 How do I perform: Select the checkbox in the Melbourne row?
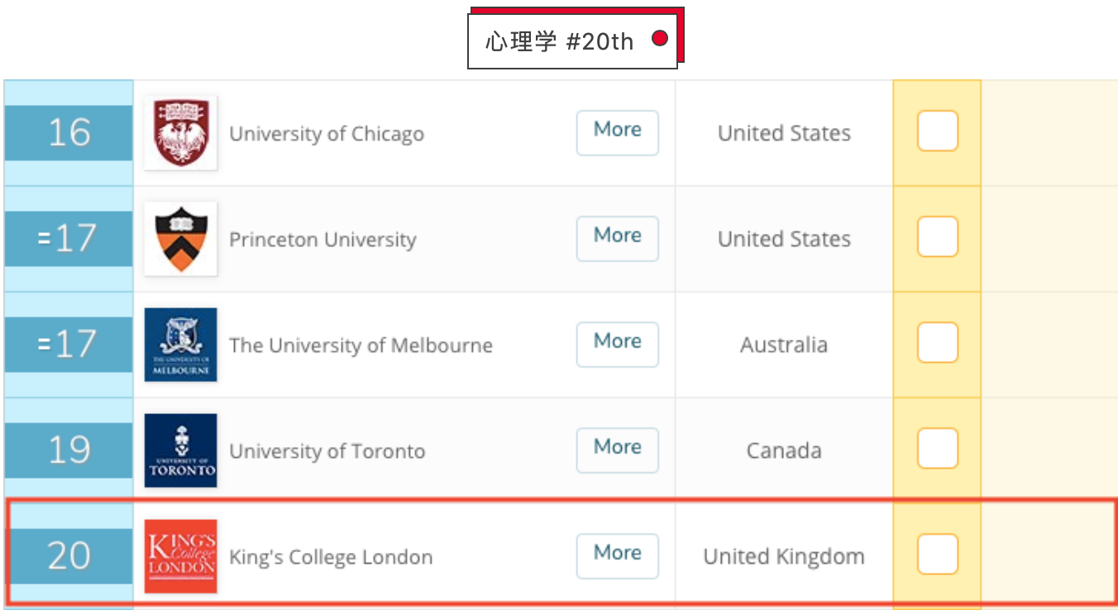point(937,343)
